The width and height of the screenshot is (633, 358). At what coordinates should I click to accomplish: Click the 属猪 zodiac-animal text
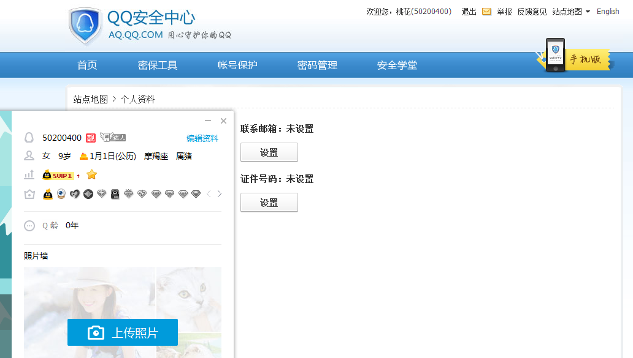click(183, 156)
